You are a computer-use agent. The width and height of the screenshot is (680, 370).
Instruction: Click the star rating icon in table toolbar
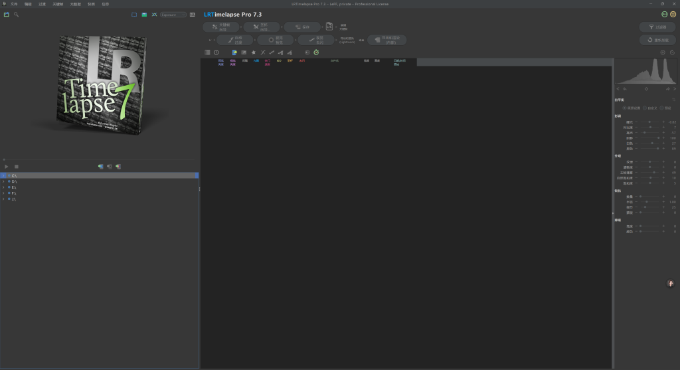coord(253,52)
